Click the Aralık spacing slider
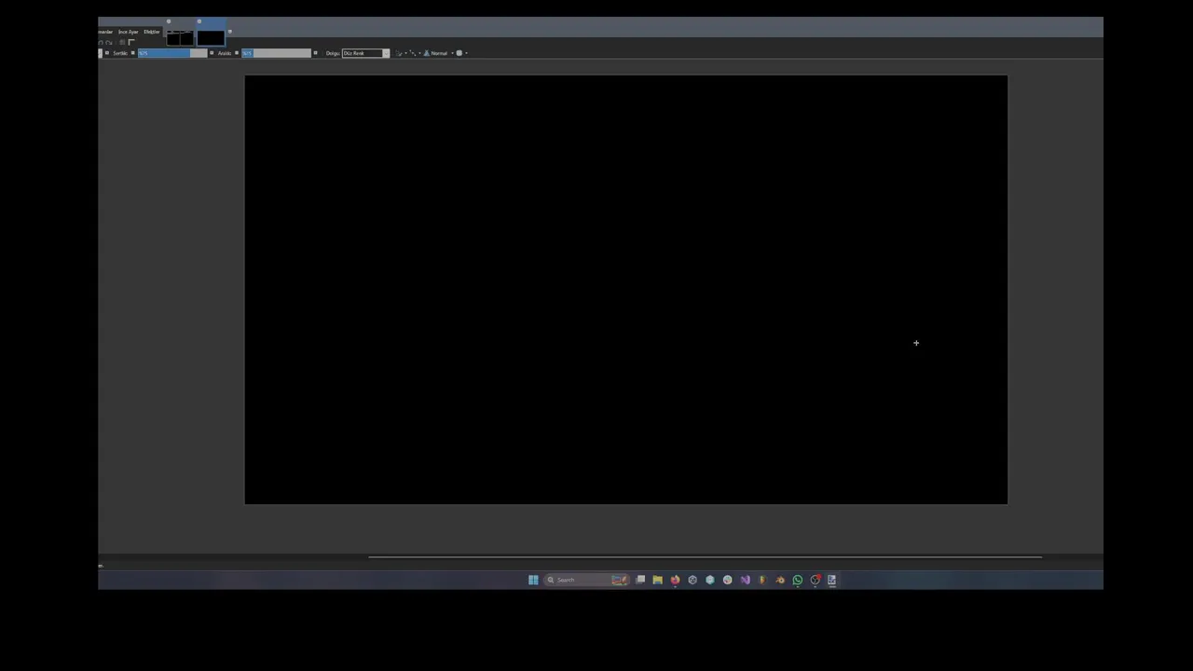 (x=276, y=53)
